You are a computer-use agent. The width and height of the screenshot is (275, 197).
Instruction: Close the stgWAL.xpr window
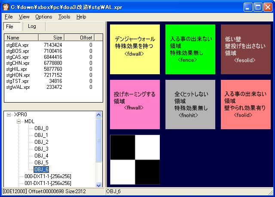268,7
